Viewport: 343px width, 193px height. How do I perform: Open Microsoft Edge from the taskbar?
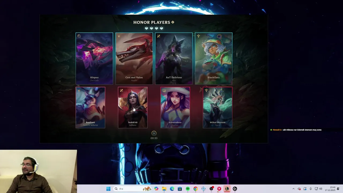(172, 189)
